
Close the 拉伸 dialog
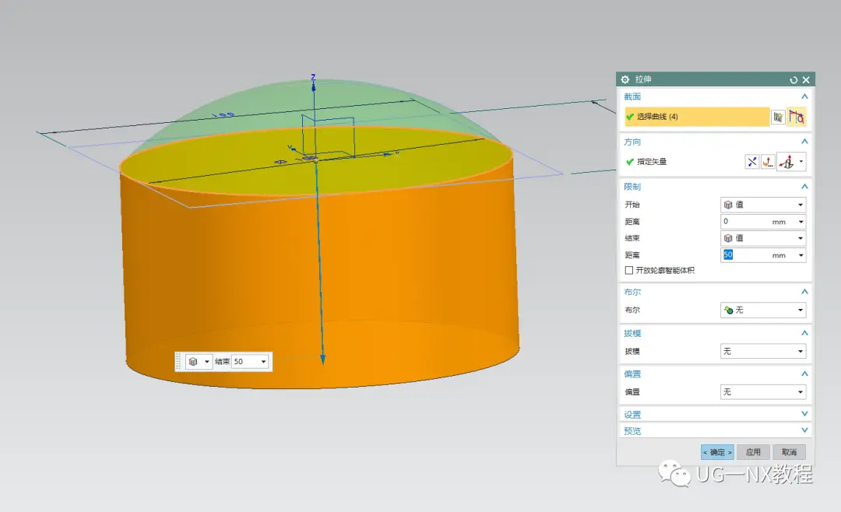point(806,80)
